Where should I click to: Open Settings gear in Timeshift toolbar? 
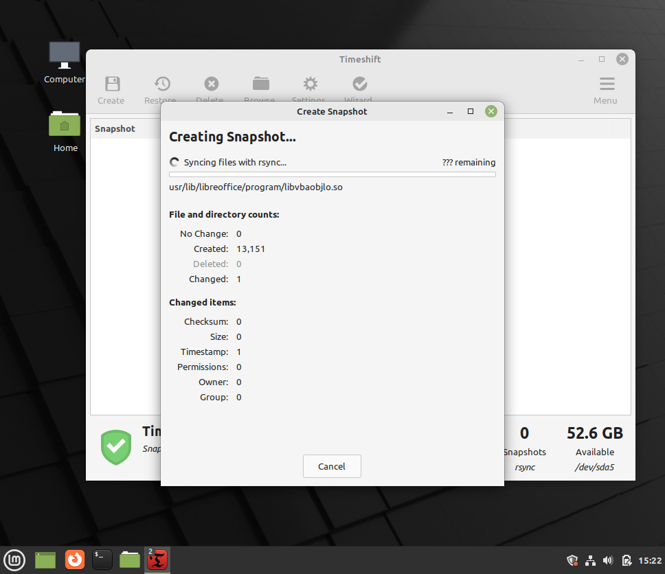point(310,84)
